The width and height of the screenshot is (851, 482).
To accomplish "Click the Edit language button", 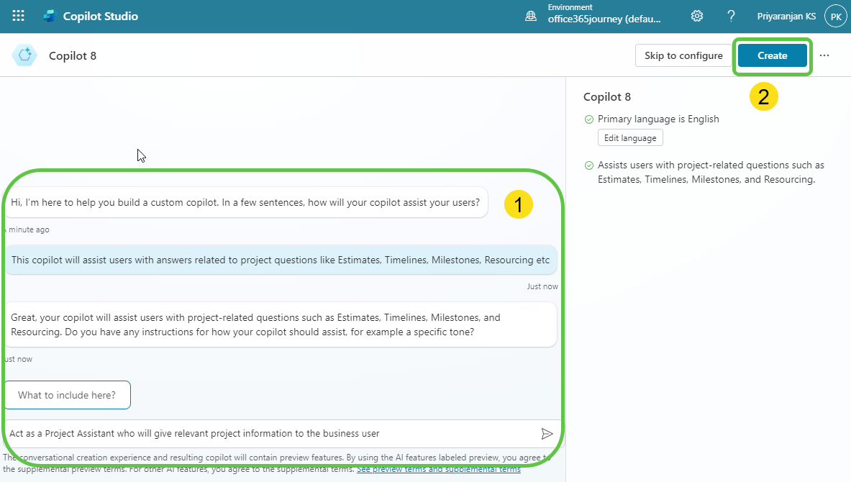I will (629, 138).
